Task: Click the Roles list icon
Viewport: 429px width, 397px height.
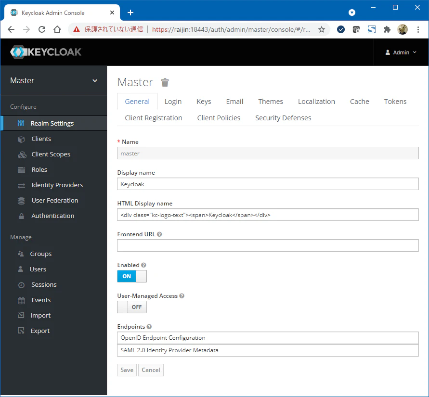Action: pos(21,170)
